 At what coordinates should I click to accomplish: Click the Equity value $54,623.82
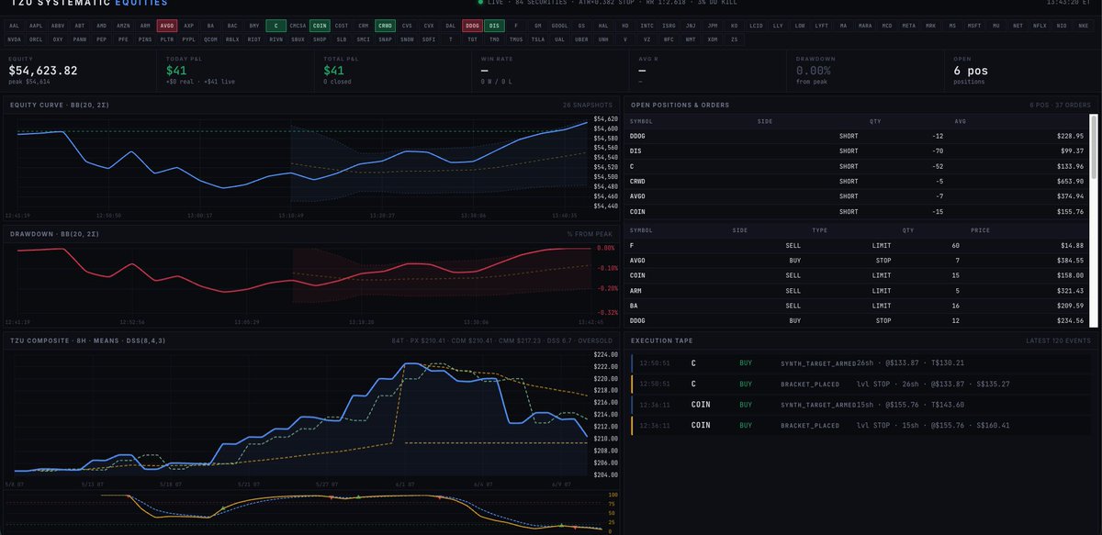43,70
